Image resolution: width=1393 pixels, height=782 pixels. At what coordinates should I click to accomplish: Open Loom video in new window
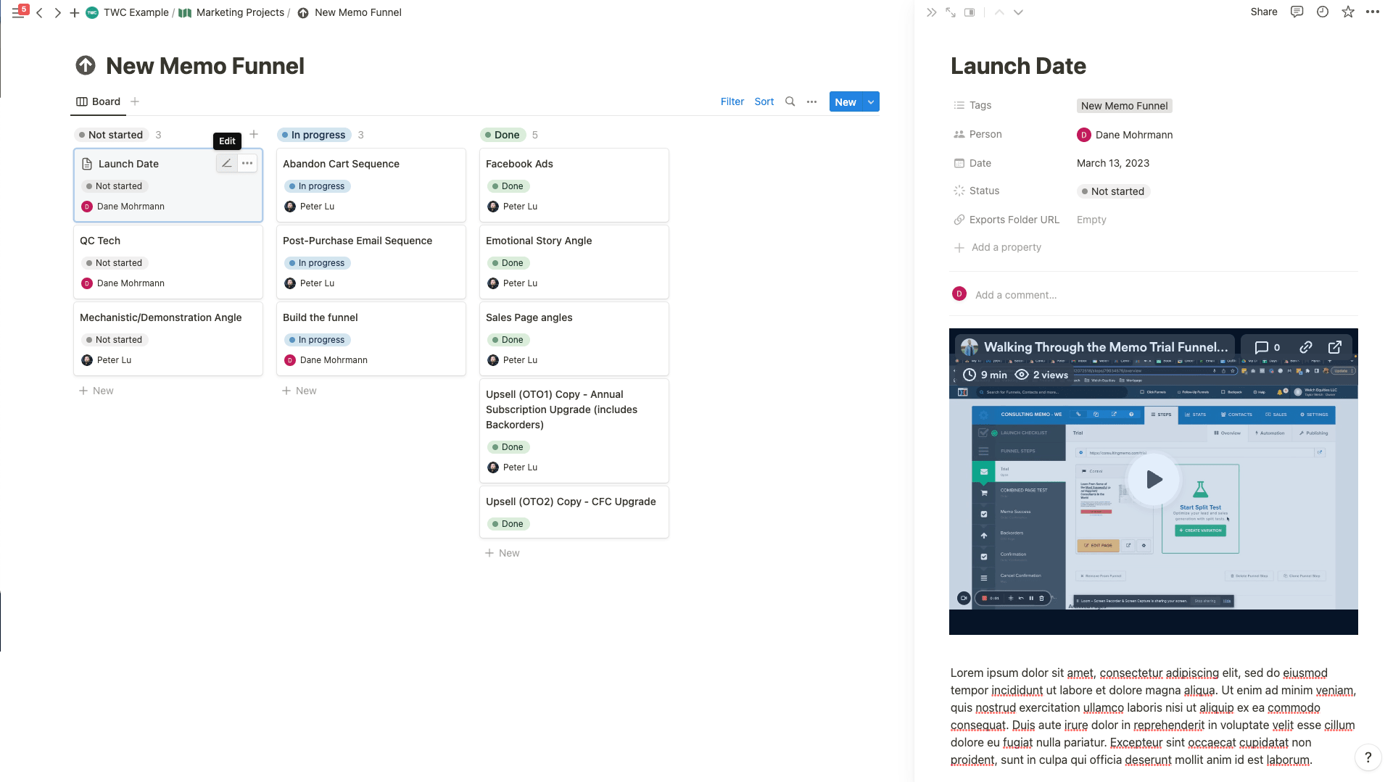pyautogui.click(x=1334, y=347)
